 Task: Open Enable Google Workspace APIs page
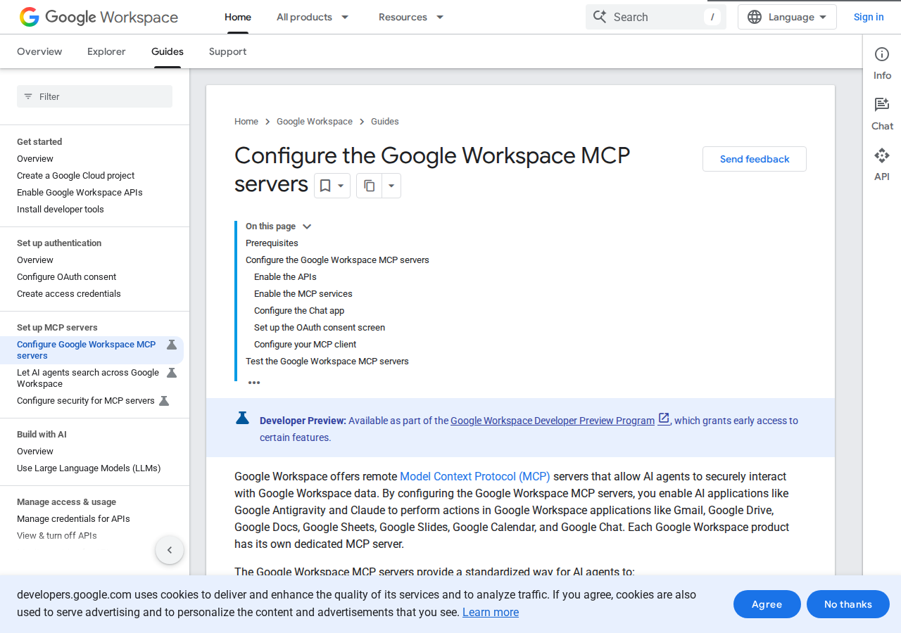[80, 193]
